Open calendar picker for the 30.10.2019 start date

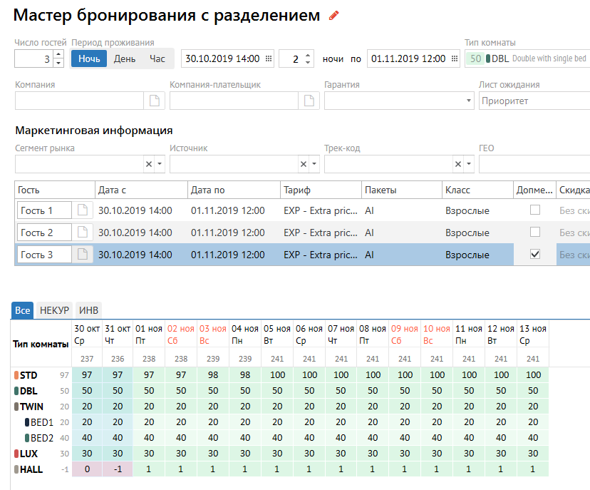pyautogui.click(x=269, y=59)
